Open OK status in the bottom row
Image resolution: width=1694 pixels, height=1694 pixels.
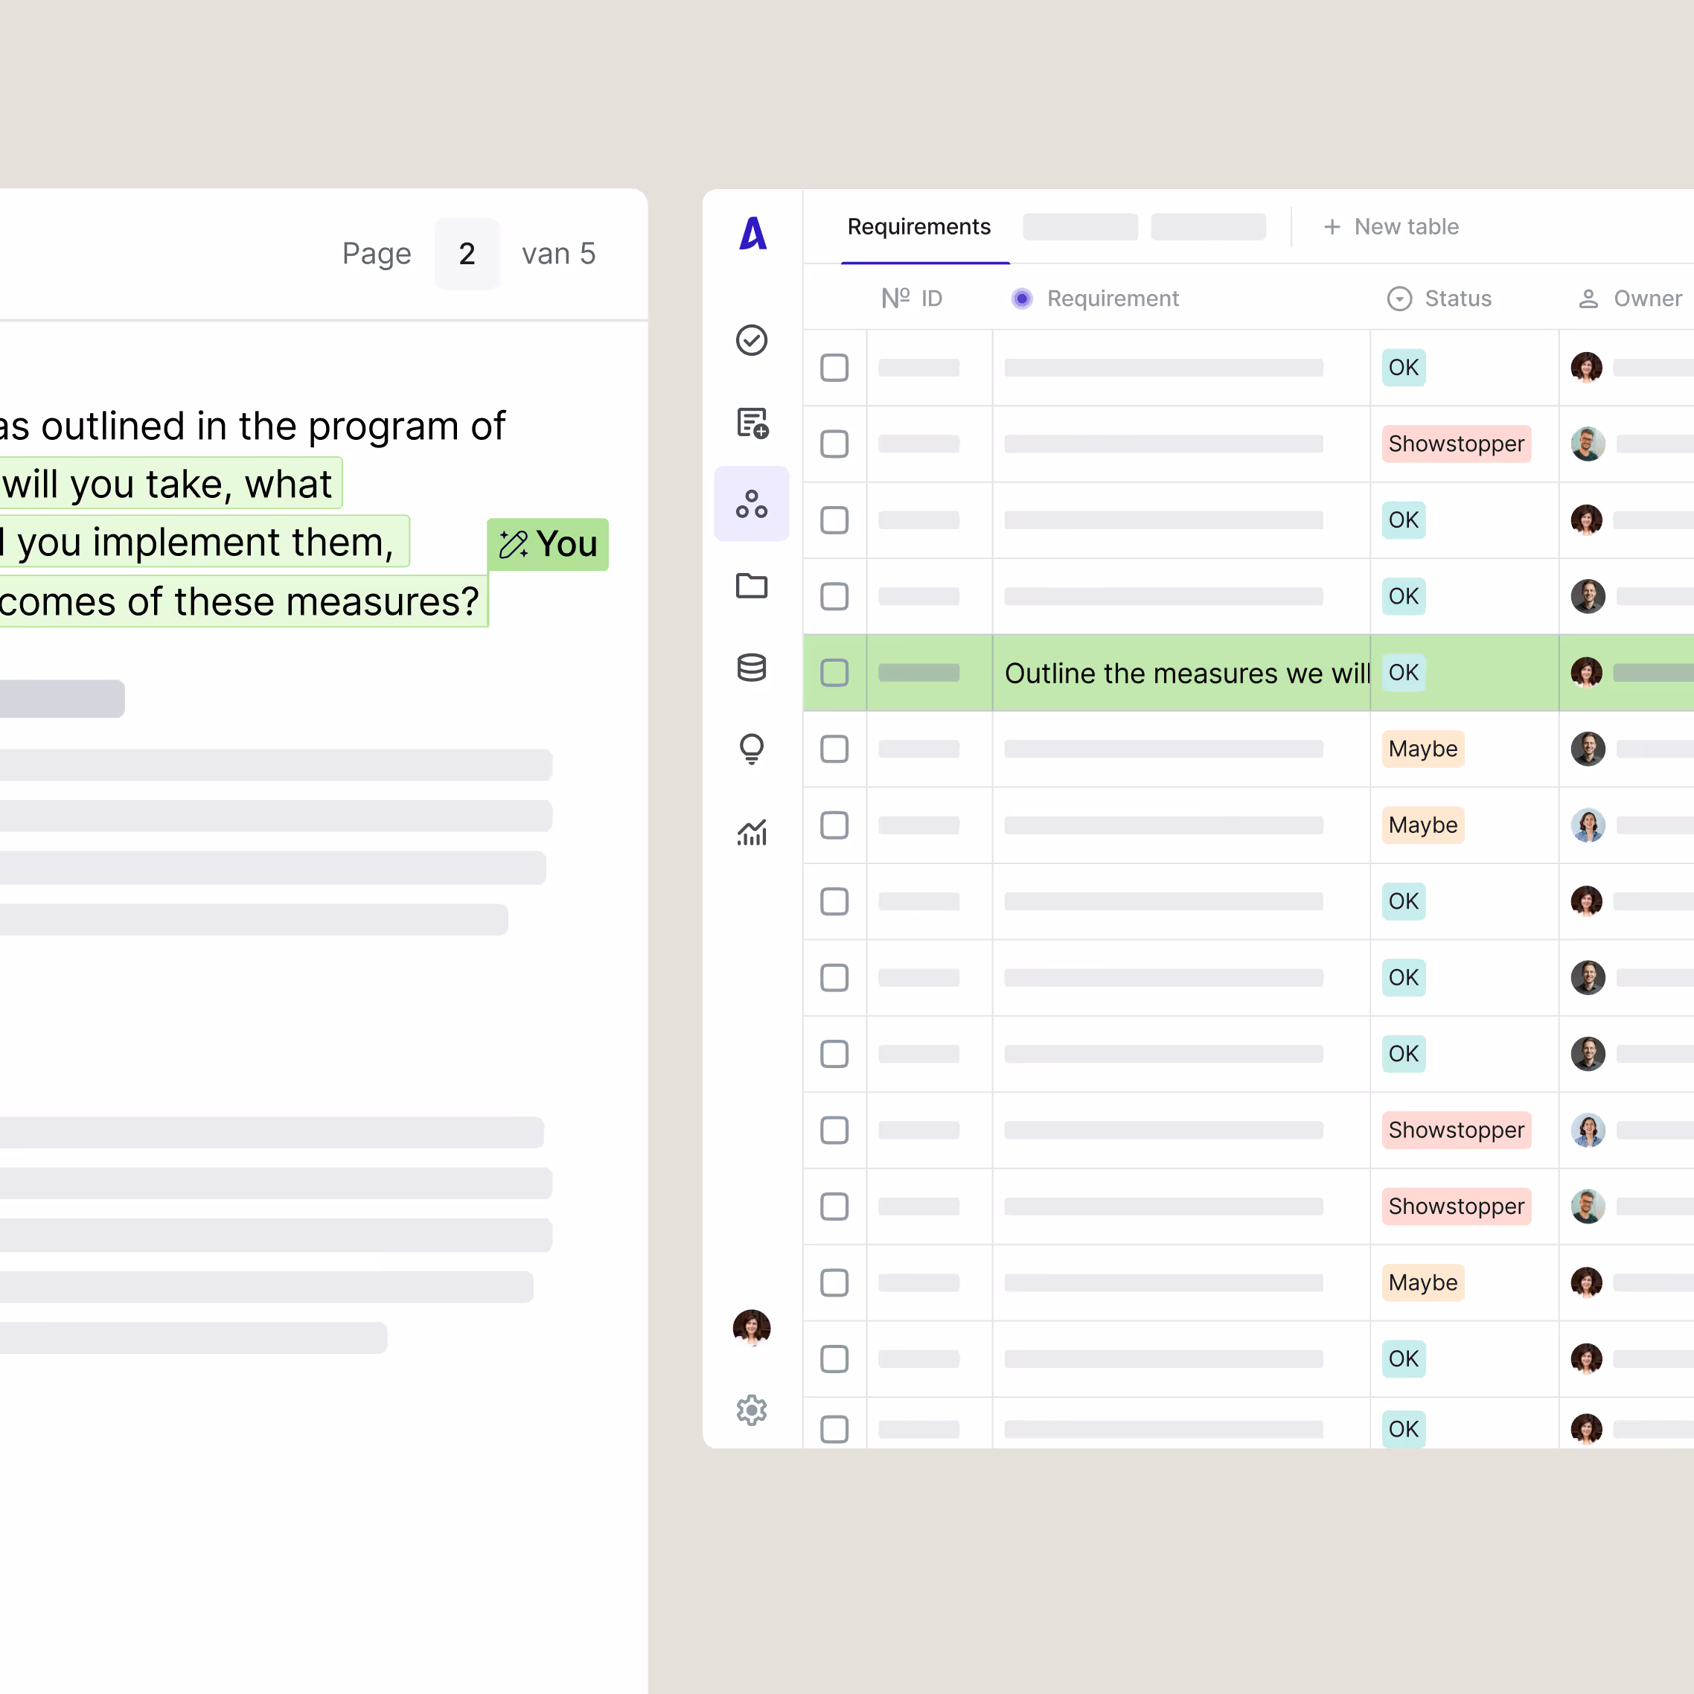coord(1404,1429)
